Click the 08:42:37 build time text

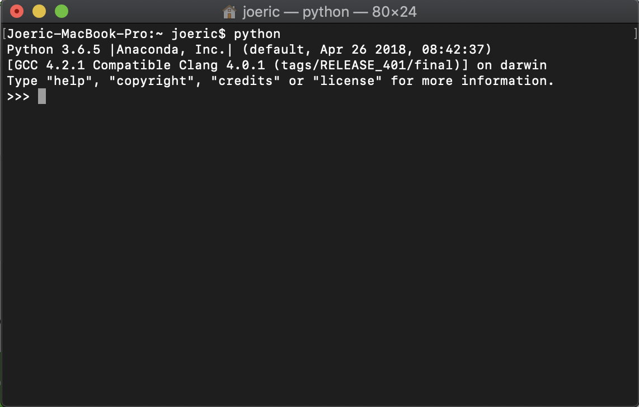tap(453, 50)
